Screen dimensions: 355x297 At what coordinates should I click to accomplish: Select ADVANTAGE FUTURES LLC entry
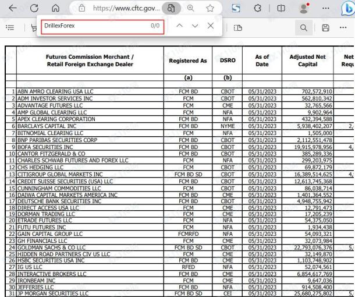pos(50,105)
